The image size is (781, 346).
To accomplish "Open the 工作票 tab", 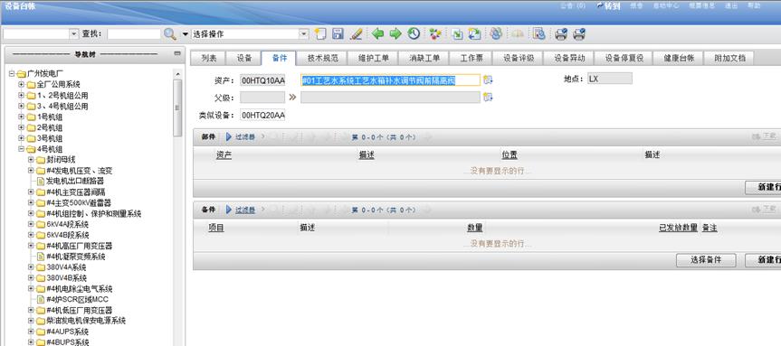I will [471, 58].
